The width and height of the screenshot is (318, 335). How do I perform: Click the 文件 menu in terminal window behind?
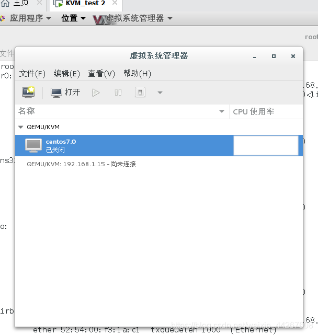(7, 53)
